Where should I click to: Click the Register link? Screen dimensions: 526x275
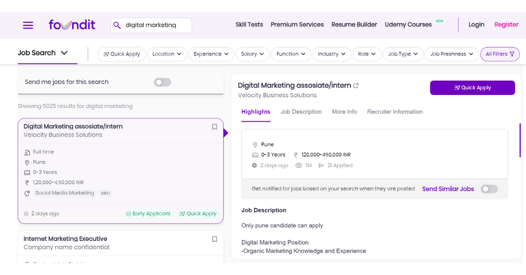click(506, 25)
